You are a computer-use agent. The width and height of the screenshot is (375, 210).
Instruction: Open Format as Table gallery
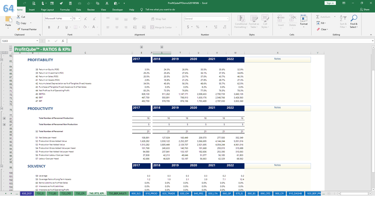[x=254, y=22]
